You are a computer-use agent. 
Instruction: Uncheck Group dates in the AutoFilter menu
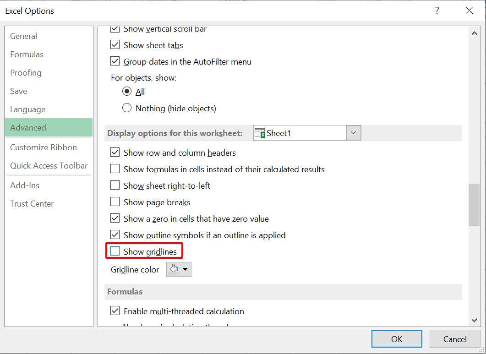(x=115, y=61)
